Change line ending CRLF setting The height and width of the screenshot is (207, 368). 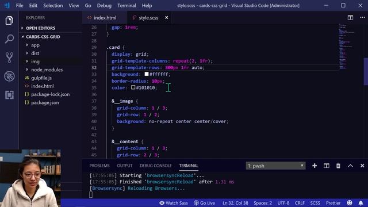[300, 203]
